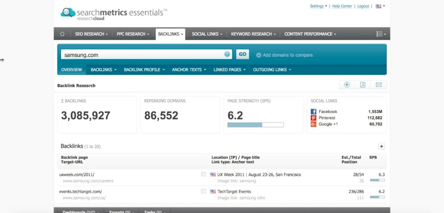Go to the home icon in navigation bar
444x213 pixels.
coord(62,34)
